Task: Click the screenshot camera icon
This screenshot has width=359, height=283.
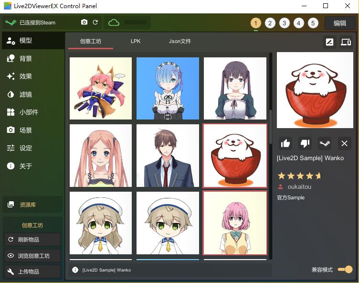Action: tap(84, 22)
